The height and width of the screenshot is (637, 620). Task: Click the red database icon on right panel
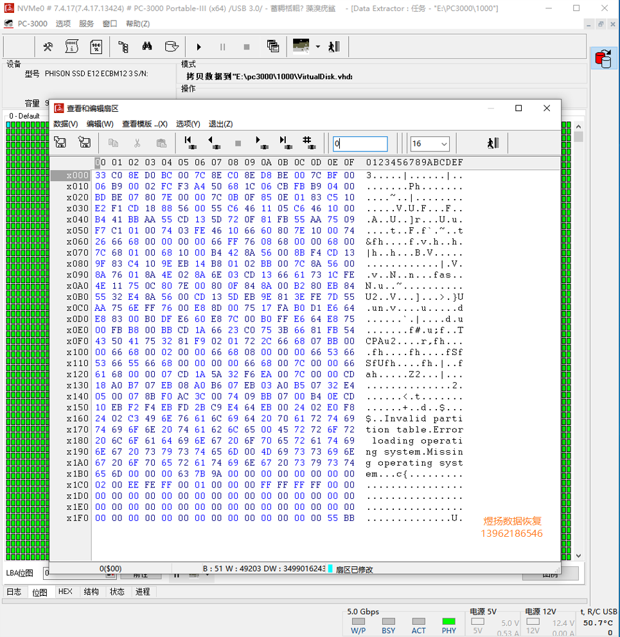[x=603, y=58]
